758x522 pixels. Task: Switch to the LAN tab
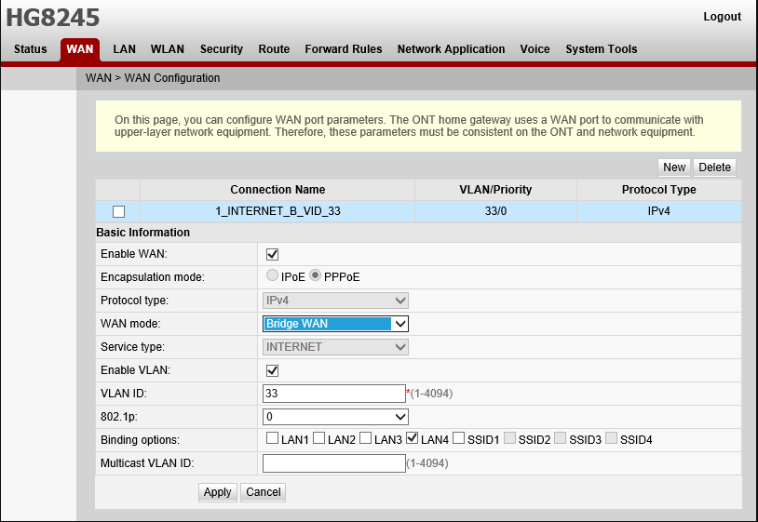point(124,49)
